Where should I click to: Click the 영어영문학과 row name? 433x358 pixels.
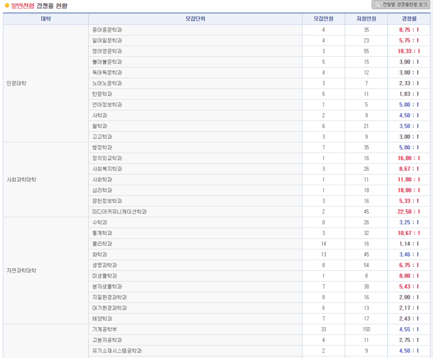pyautogui.click(x=107, y=51)
